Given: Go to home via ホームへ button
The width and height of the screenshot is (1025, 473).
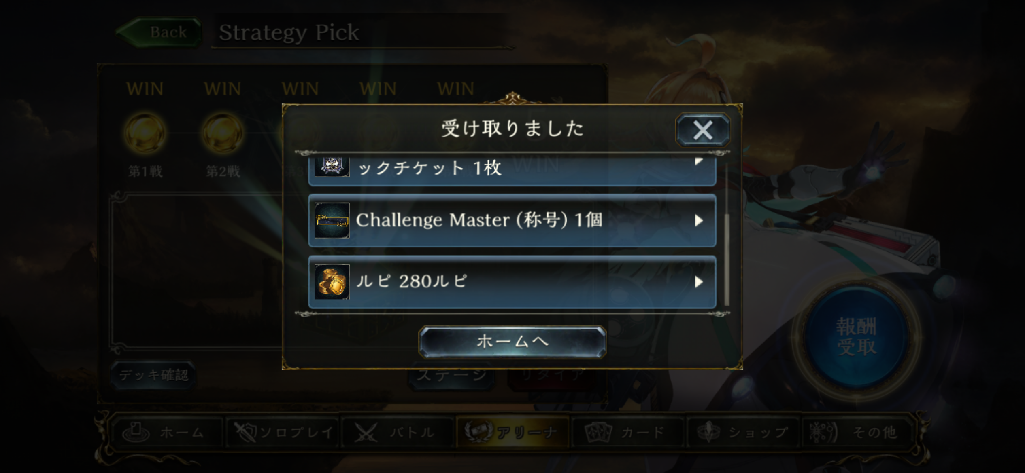Looking at the screenshot, I should tap(512, 342).
